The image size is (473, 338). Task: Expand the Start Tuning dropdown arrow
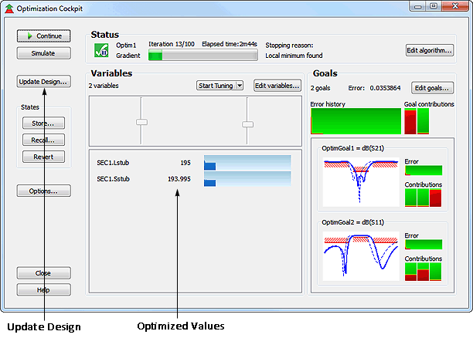pos(239,86)
